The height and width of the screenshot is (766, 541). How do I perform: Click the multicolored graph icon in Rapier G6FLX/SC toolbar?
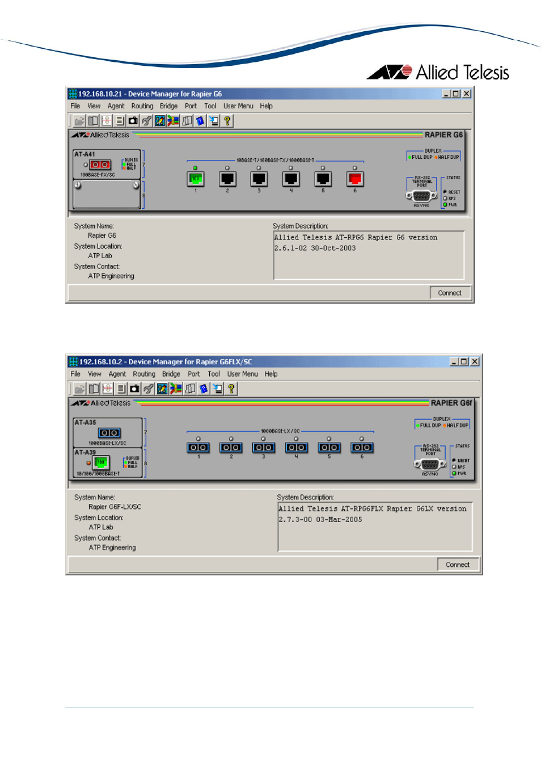[x=176, y=389]
